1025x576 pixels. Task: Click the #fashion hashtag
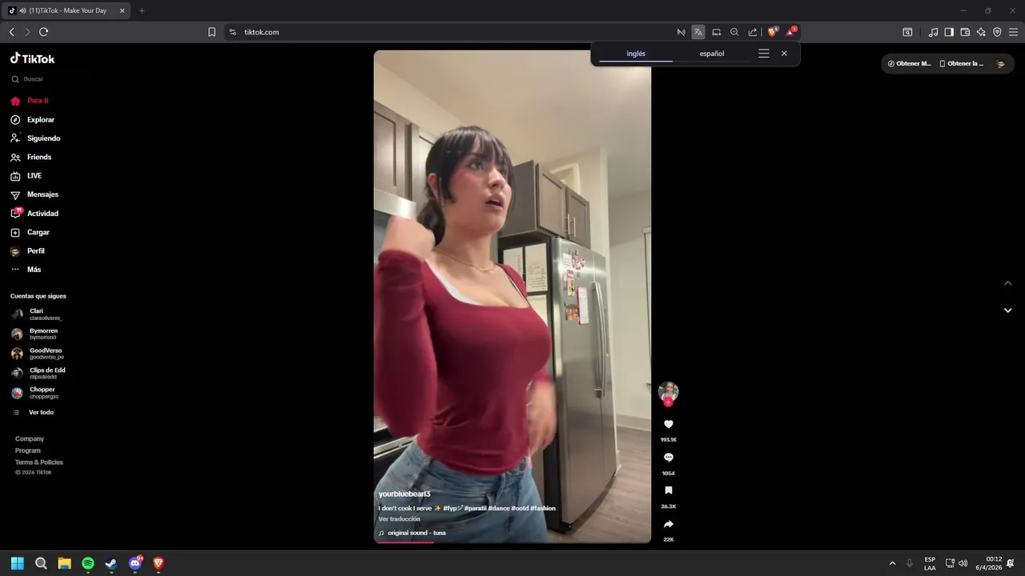tap(543, 508)
